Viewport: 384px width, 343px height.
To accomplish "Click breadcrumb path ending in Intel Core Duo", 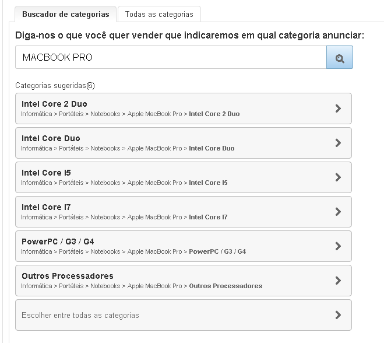I will pos(128,148).
